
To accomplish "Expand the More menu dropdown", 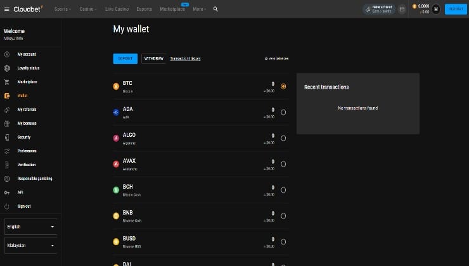I will tap(200, 9).
